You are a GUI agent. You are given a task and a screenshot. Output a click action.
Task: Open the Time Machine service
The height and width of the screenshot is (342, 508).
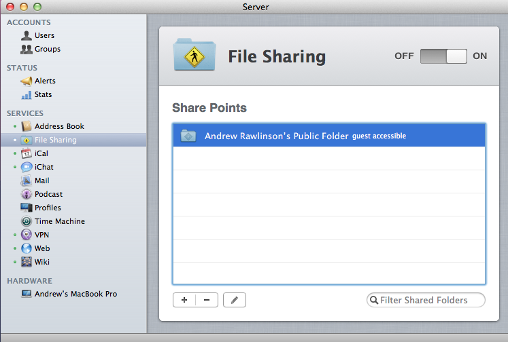[x=60, y=221]
